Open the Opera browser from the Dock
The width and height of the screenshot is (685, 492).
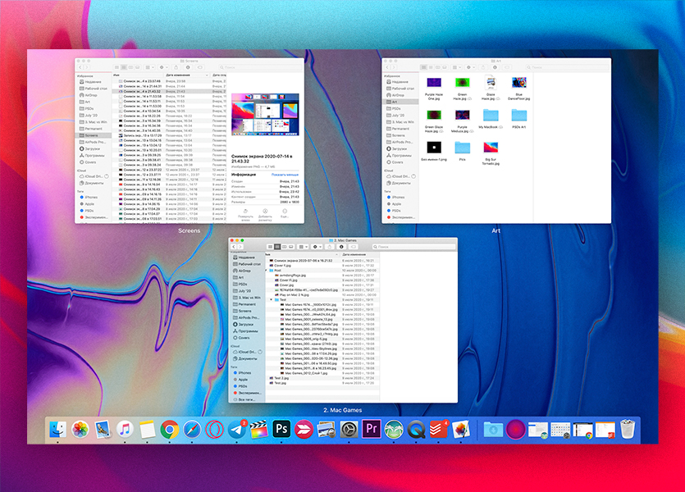tap(214, 429)
